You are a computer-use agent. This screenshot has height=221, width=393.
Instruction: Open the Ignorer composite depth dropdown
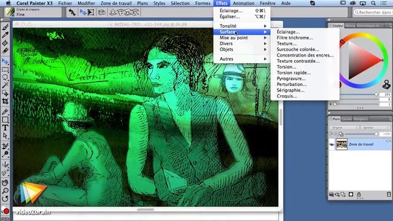pos(375,128)
